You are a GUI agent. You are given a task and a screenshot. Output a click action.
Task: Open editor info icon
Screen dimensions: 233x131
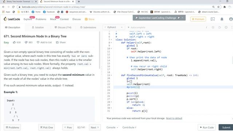pos(206,27)
